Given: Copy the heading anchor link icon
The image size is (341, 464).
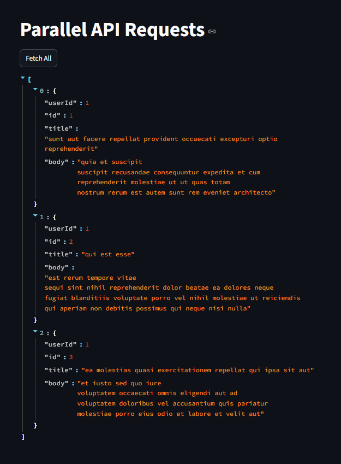Looking at the screenshot, I should tap(212, 31).
